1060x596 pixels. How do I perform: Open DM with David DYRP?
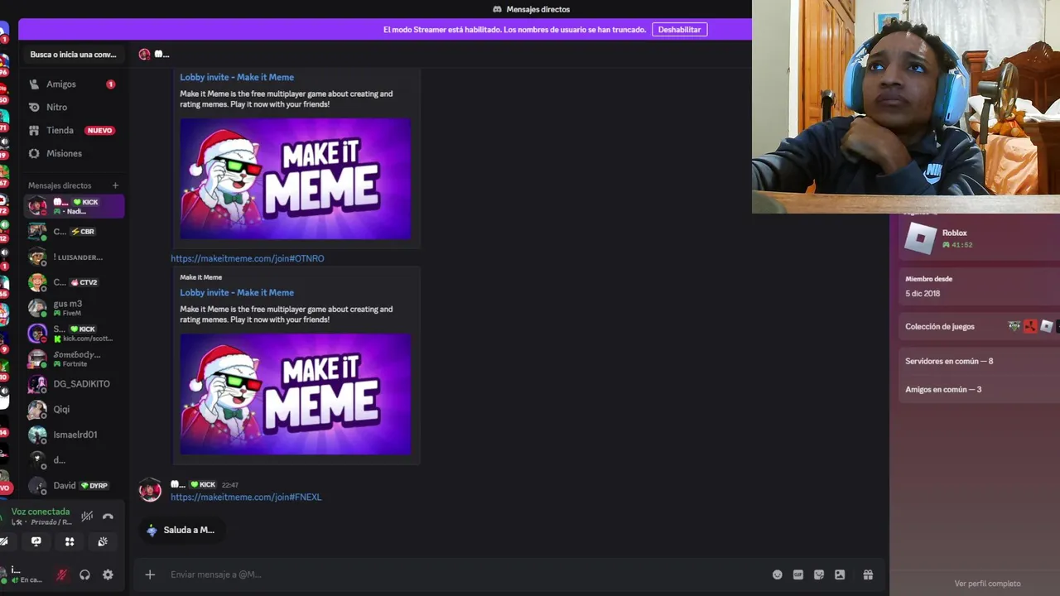point(74,486)
